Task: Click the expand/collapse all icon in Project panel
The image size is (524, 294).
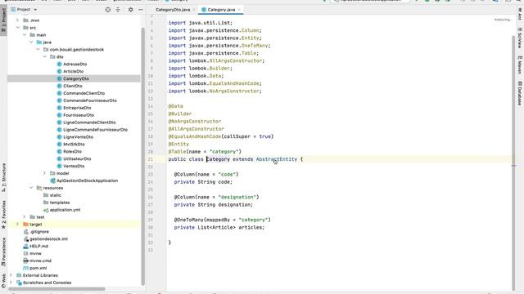Action: [x=118, y=10]
